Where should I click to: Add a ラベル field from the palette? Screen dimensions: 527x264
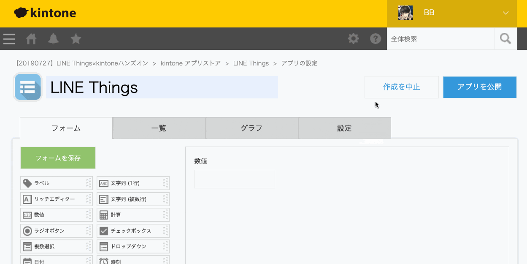56,183
